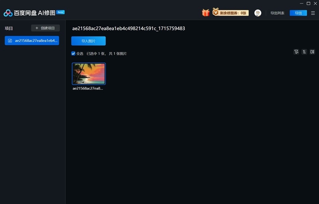Select the sunset beach image thumbnail
319x204 pixels.
click(x=89, y=74)
